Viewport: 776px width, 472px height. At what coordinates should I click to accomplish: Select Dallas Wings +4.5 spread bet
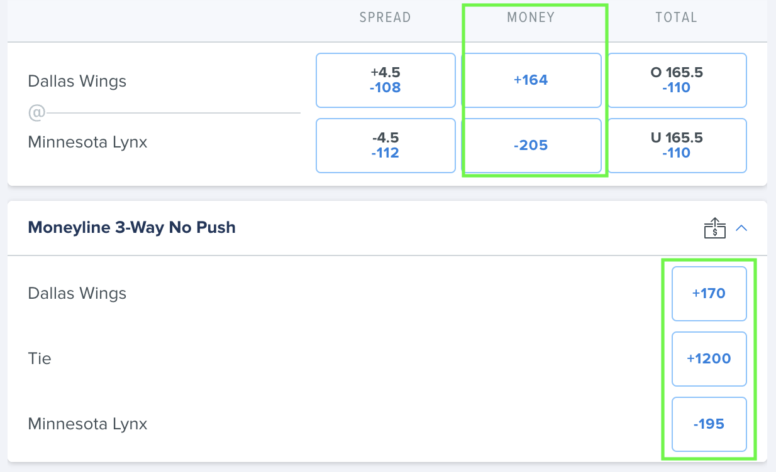tap(385, 80)
